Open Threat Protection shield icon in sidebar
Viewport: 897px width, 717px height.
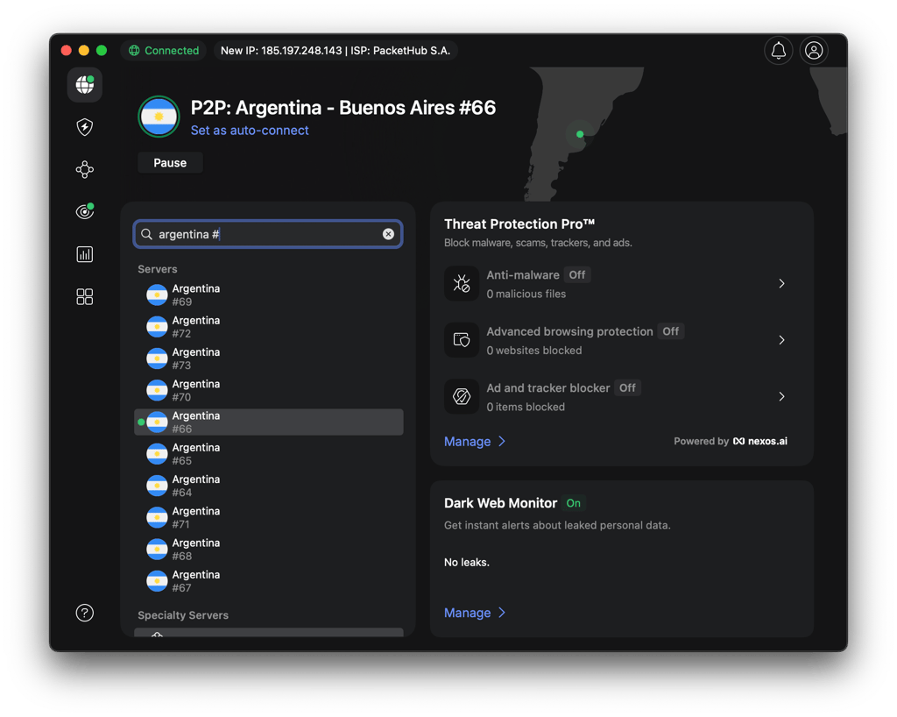point(85,127)
